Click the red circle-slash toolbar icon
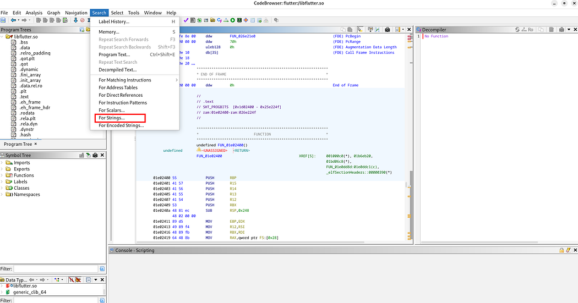The width and height of the screenshot is (578, 303). (x=82, y=20)
